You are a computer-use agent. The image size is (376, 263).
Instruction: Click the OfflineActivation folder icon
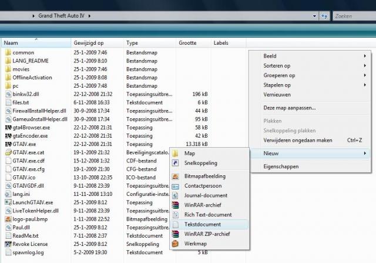point(8,77)
